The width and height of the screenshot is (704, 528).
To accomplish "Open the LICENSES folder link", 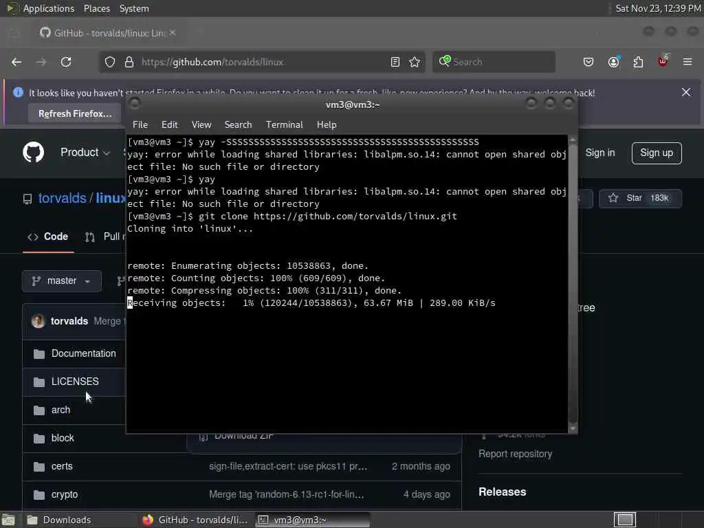I will click(75, 382).
